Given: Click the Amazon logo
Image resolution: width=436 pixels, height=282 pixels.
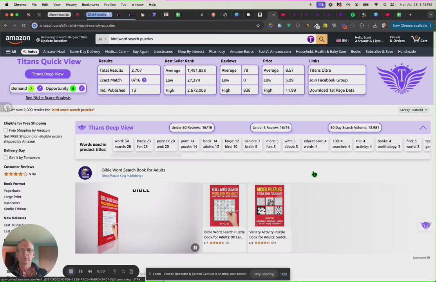Looking at the screenshot, I should (18, 40).
